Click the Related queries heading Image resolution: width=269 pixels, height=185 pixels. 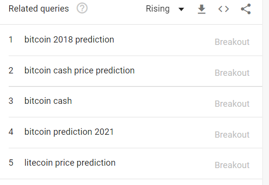(x=39, y=9)
